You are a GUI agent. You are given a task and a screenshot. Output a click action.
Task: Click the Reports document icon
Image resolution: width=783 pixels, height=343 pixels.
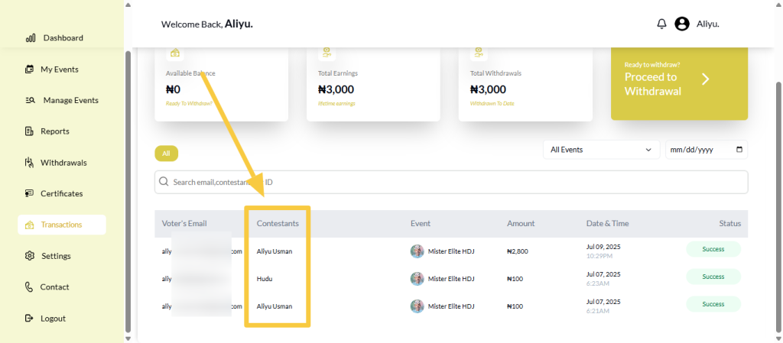pos(30,131)
